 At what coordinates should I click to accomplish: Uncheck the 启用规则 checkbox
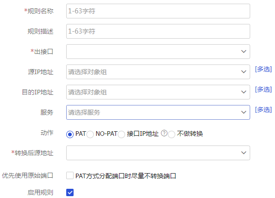coord(70,192)
